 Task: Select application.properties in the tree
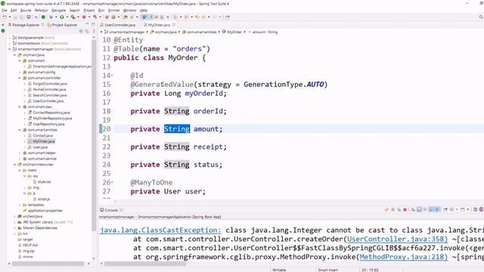[45, 211]
